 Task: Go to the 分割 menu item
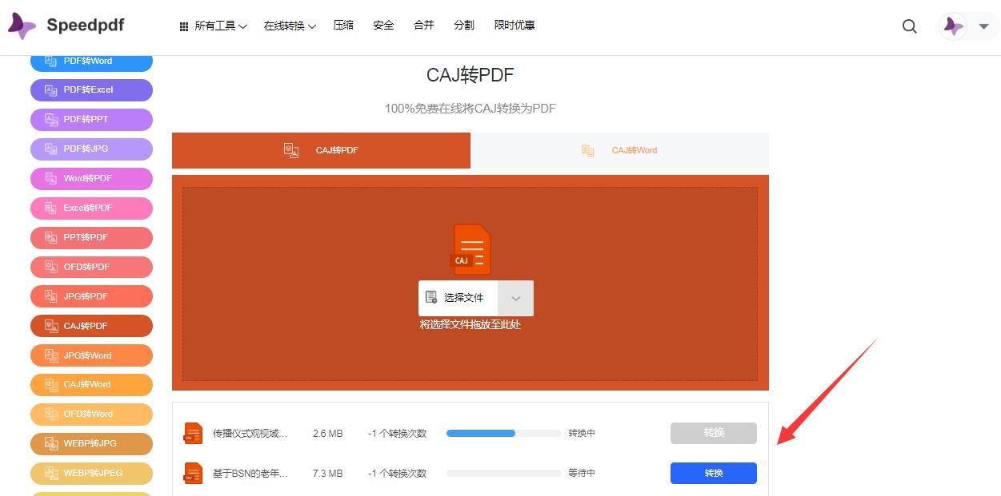point(464,26)
